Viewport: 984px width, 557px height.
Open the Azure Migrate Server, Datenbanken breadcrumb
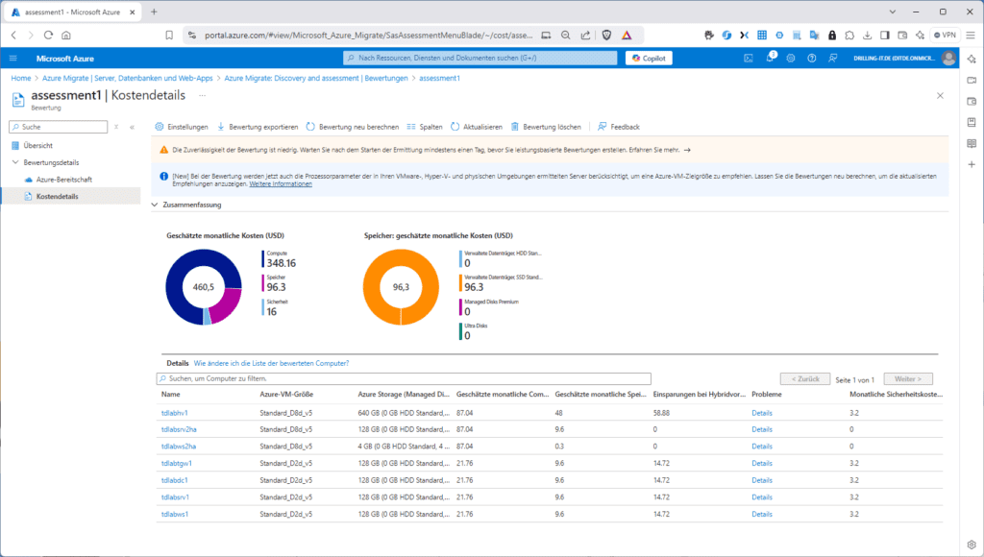tap(128, 79)
